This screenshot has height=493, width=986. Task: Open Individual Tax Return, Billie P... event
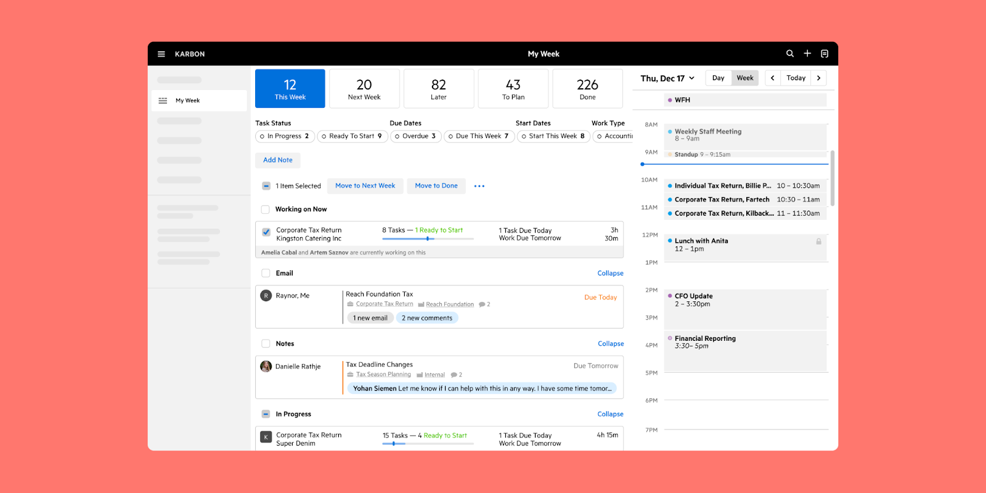coord(745,186)
